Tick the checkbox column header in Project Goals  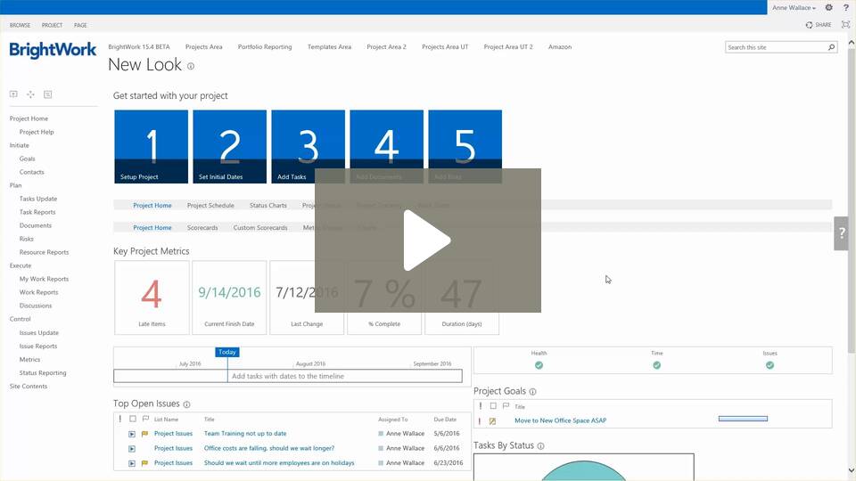coord(493,406)
